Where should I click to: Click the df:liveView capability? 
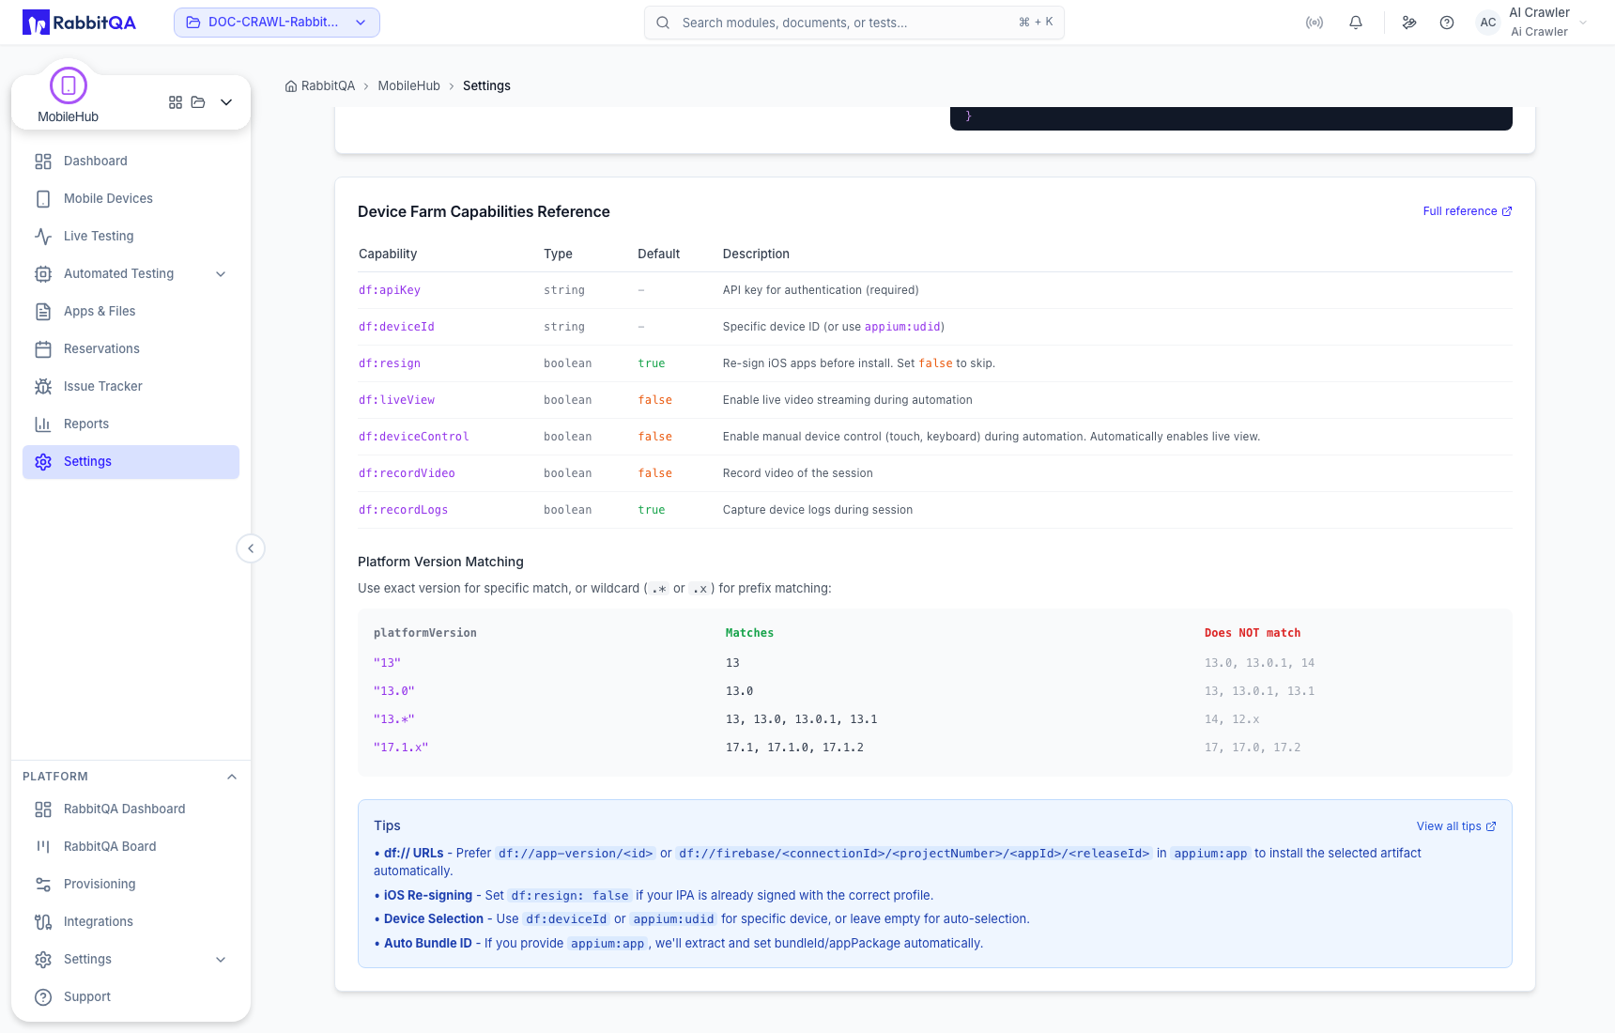[x=396, y=400]
